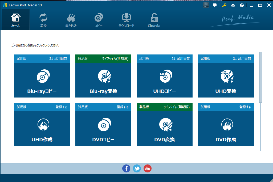This screenshot has height=182, width=273.
Task: Open the Blu-rayコピー module tile
Action: tap(42, 80)
